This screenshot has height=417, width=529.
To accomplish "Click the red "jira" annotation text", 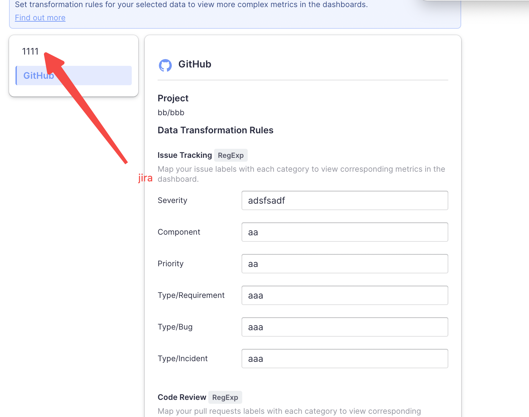I will coord(145,178).
